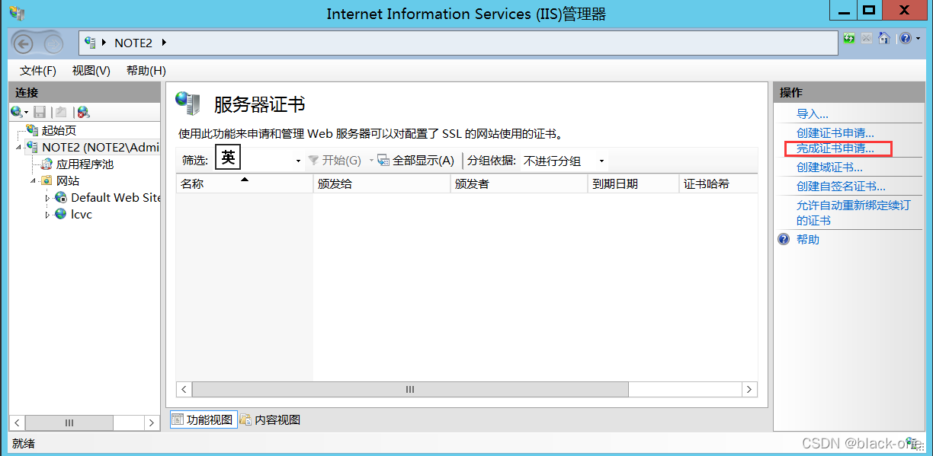This screenshot has height=456, width=933.
Task: Click the 创建自签名证书... link
Action: tap(841, 186)
